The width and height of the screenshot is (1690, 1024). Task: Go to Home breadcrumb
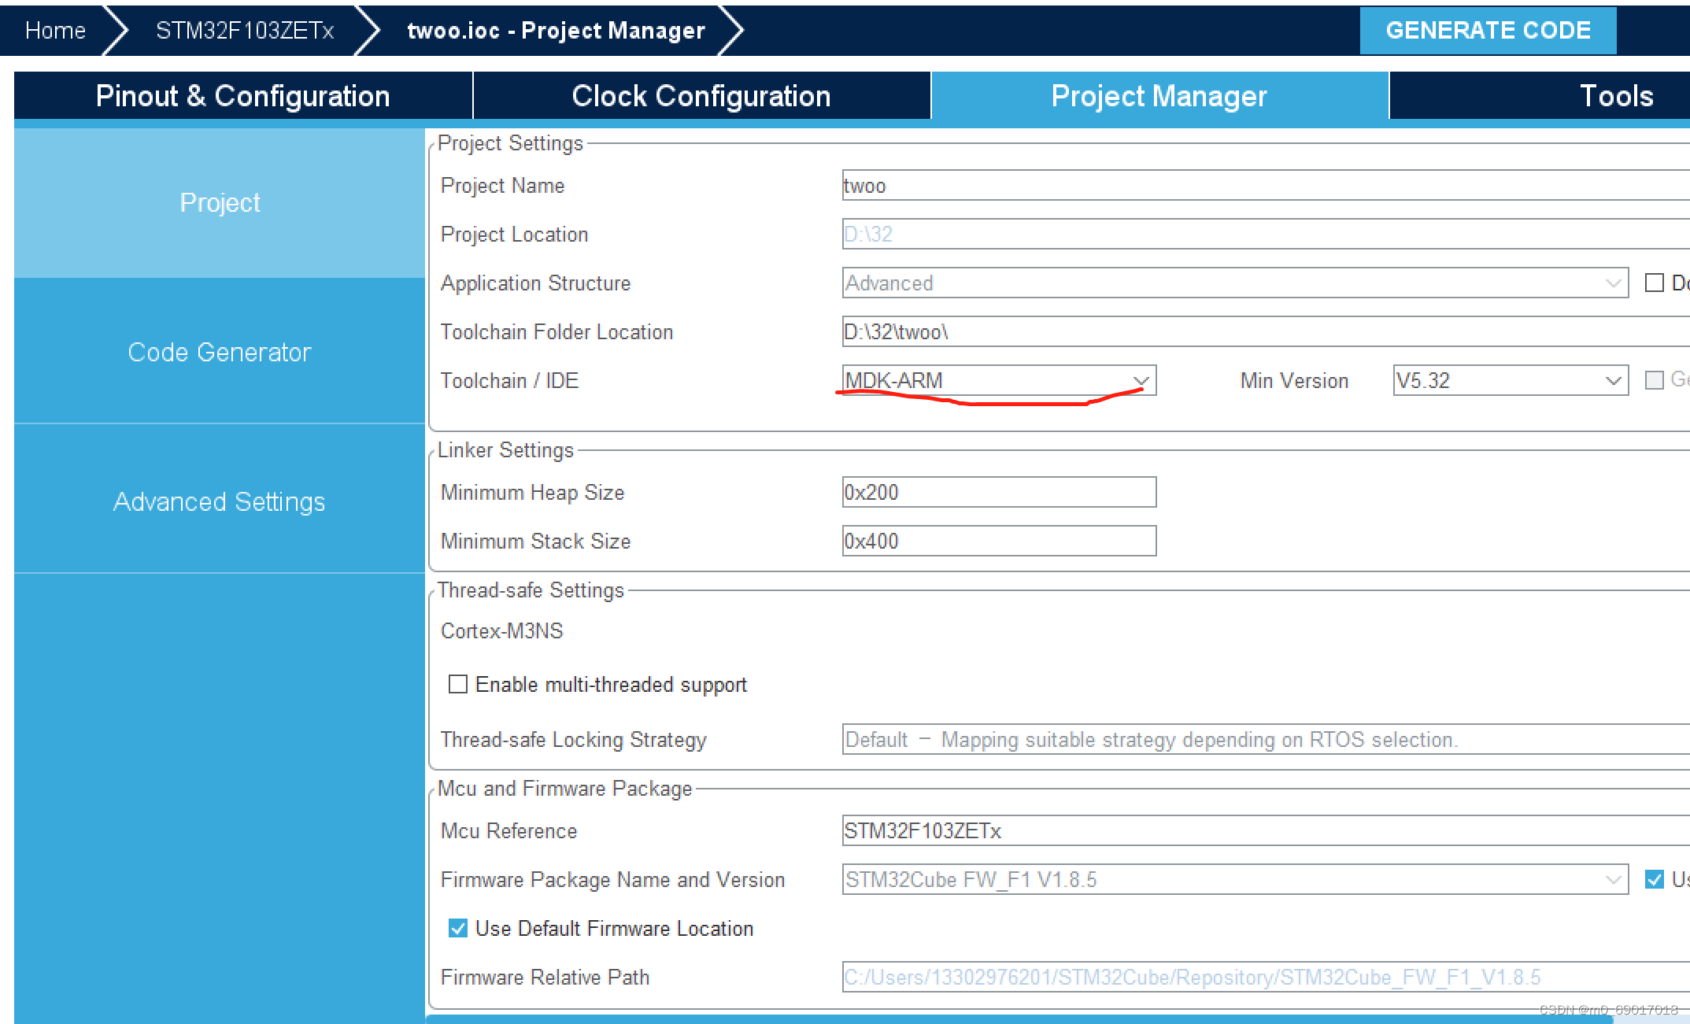[x=55, y=31]
